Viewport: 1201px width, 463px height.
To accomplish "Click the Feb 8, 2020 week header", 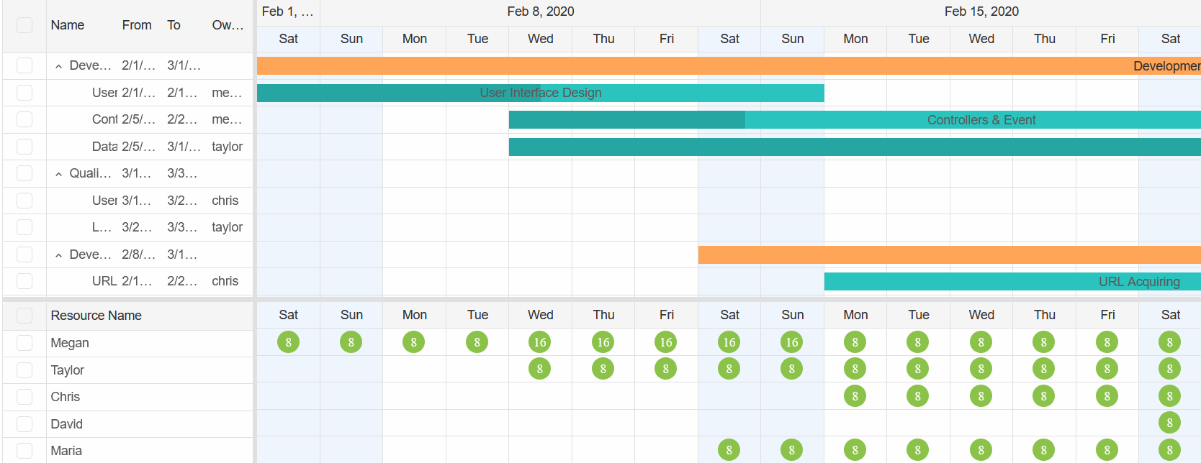I will [x=540, y=12].
